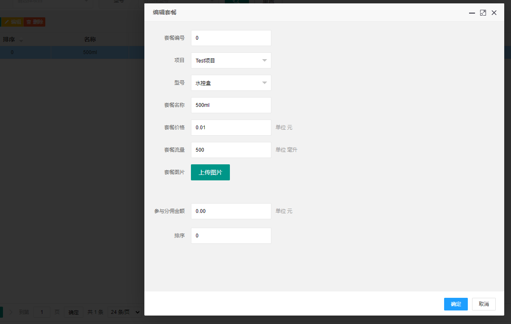
Task: Minimize the 编辑套餐 dialog
Action: 472,13
